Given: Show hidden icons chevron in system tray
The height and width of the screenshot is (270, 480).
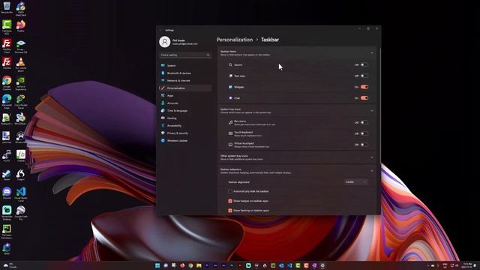Looking at the screenshot, I should tap(428, 265).
